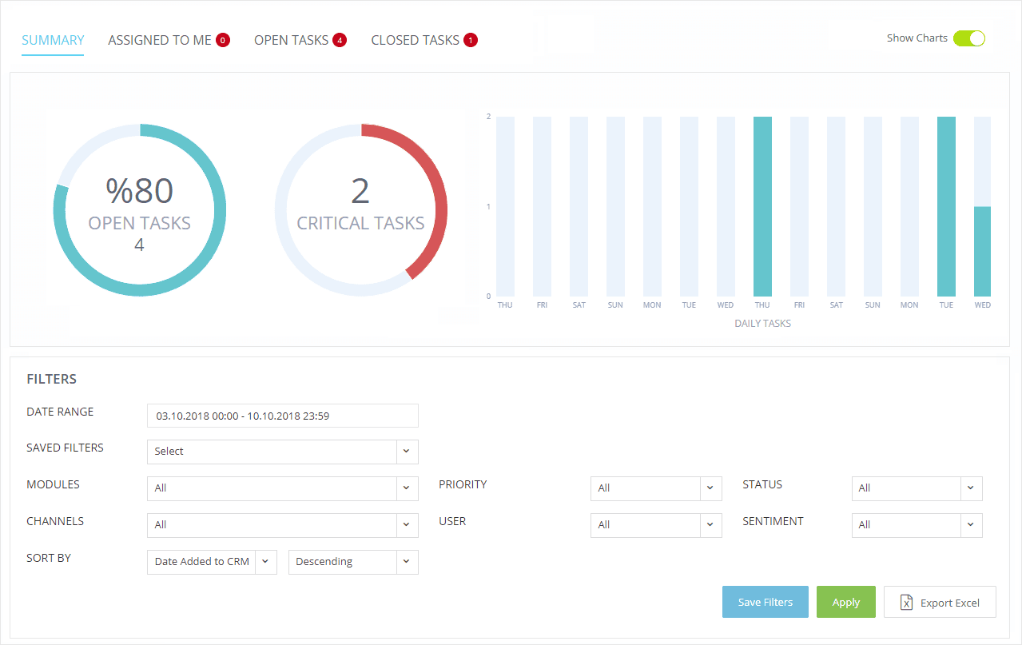1022x645 pixels.
Task: Click the Date Range input field
Action: (283, 416)
